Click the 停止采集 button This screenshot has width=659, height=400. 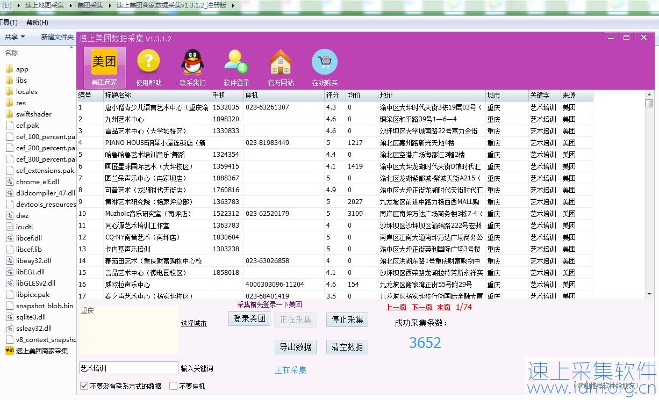(x=347, y=319)
